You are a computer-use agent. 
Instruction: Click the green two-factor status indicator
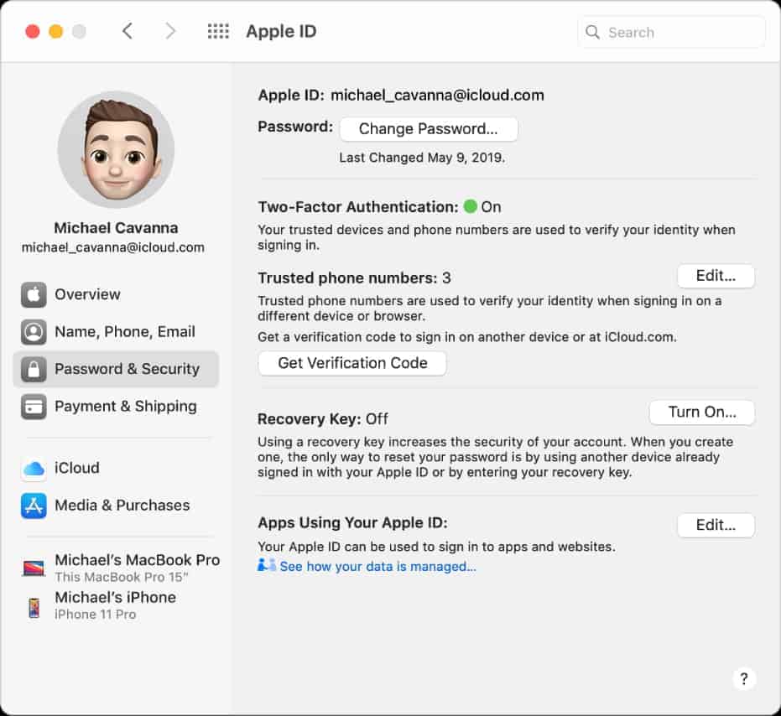tap(470, 206)
